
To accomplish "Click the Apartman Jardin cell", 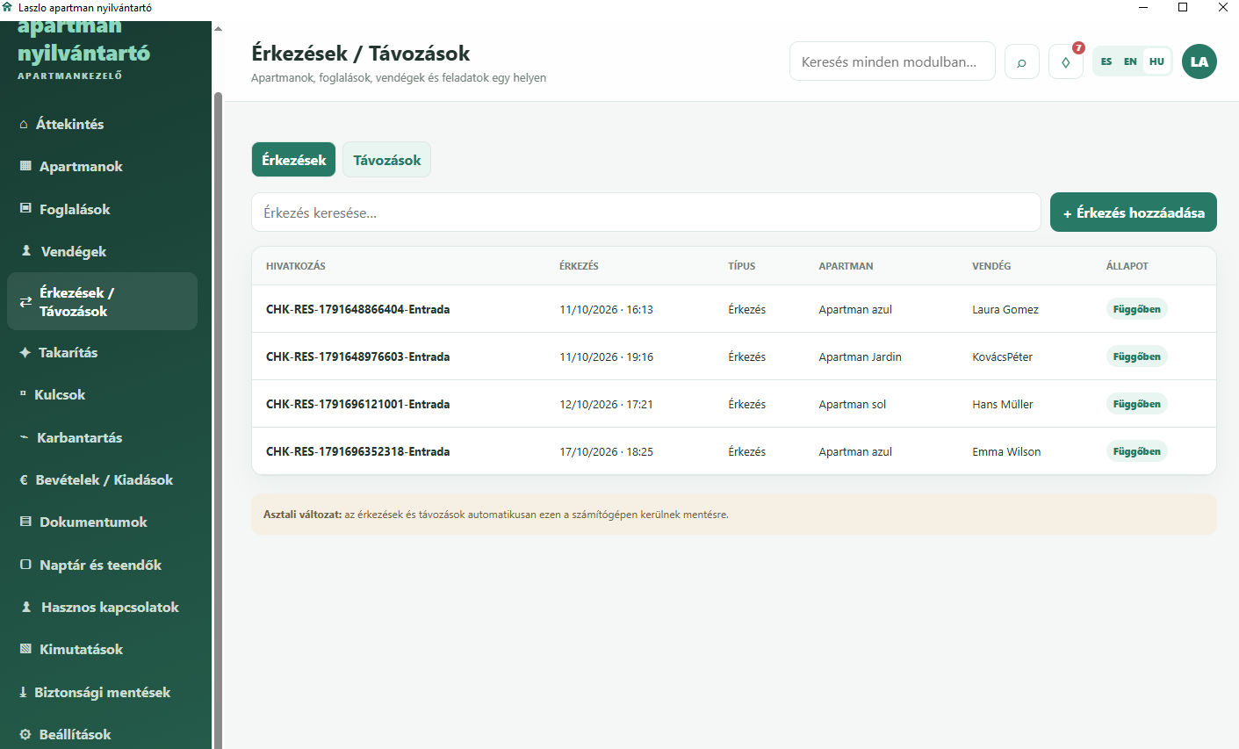I will (860, 357).
